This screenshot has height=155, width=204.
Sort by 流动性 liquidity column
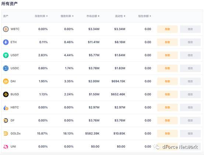coord(120,16)
